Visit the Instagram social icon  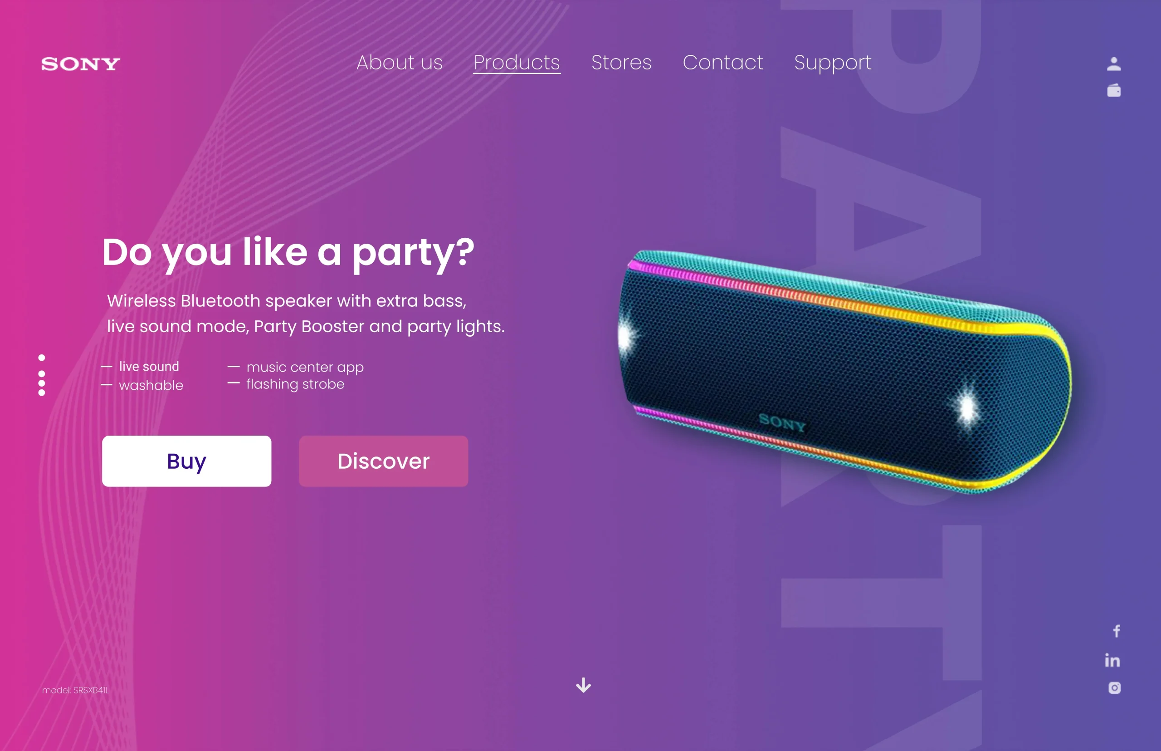[1114, 687]
